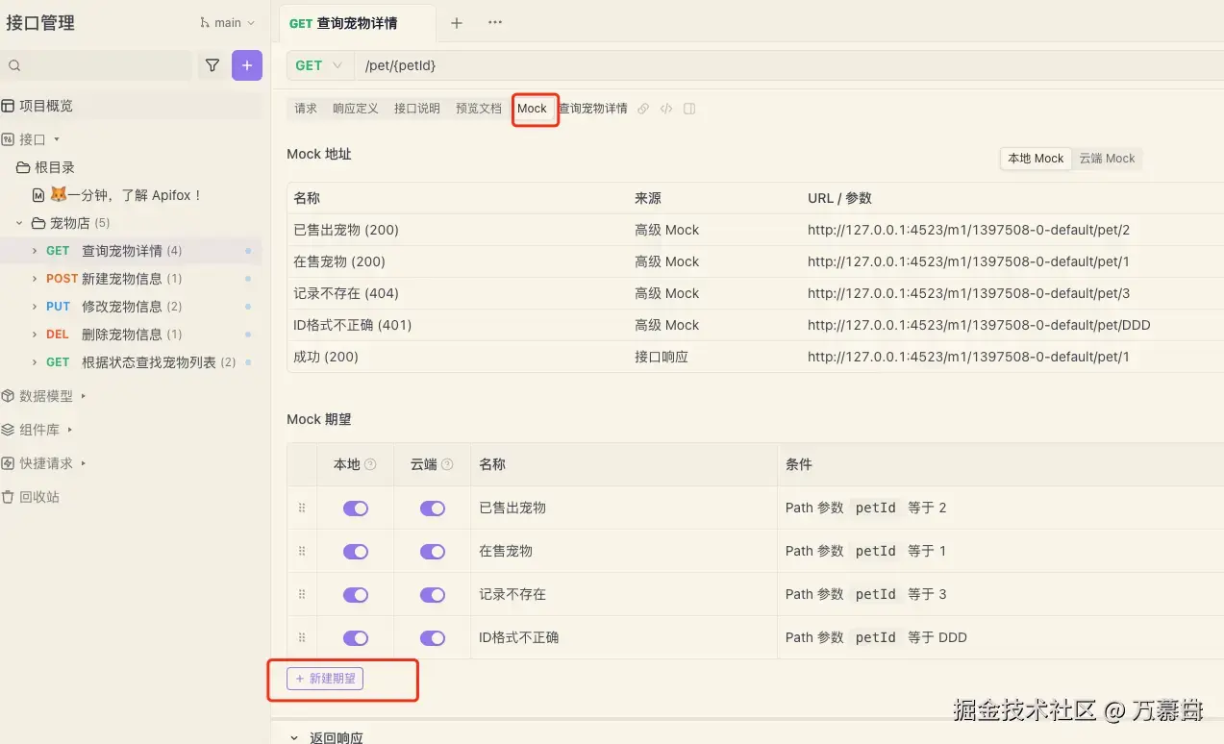Click the 快捷请求 lightning icon
The image size is (1224, 744).
click(x=8, y=463)
